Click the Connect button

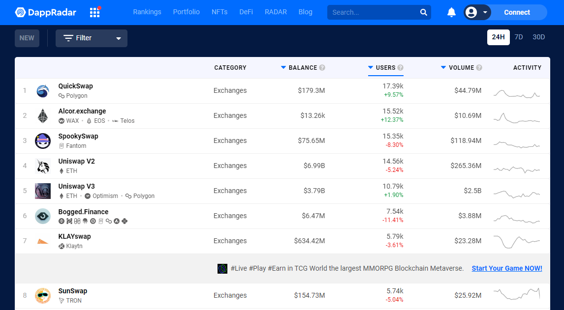point(517,12)
